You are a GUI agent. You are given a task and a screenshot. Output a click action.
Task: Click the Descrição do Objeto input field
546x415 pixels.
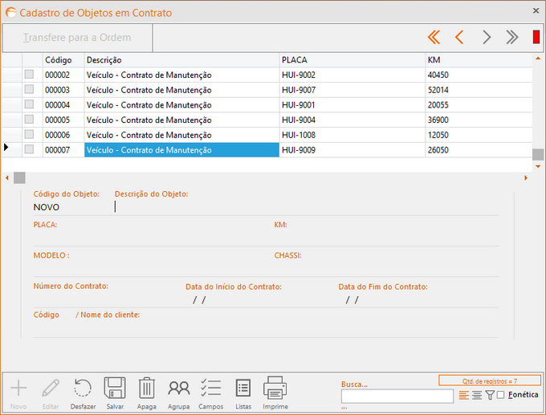(307, 207)
